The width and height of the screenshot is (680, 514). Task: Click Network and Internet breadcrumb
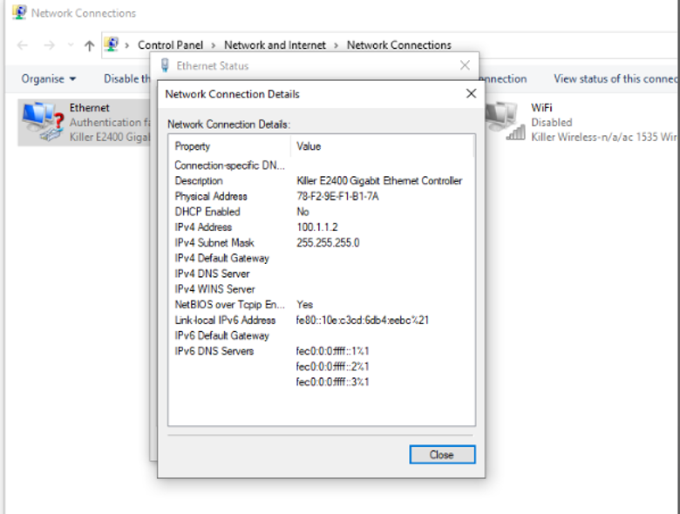[x=275, y=45]
